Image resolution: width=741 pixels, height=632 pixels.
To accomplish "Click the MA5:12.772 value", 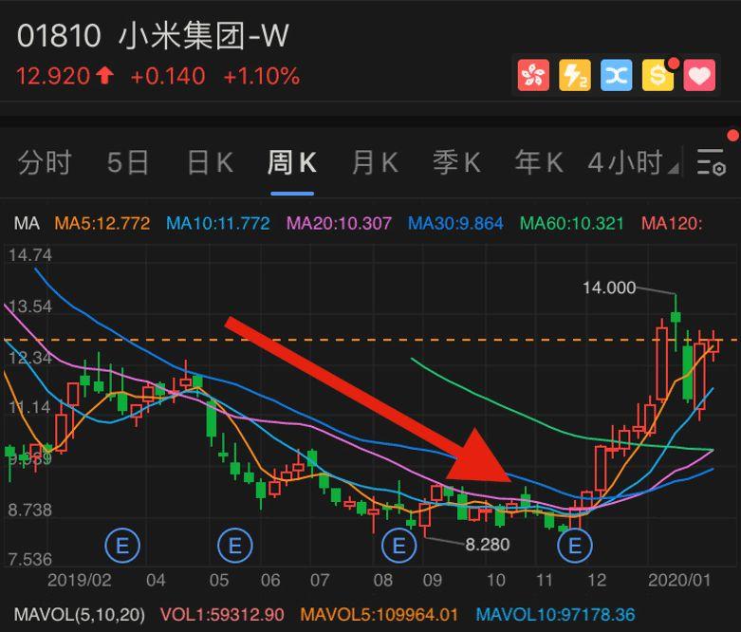I will [x=102, y=223].
